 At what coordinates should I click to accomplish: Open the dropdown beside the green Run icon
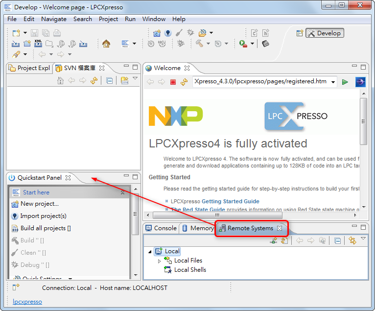click(x=252, y=44)
